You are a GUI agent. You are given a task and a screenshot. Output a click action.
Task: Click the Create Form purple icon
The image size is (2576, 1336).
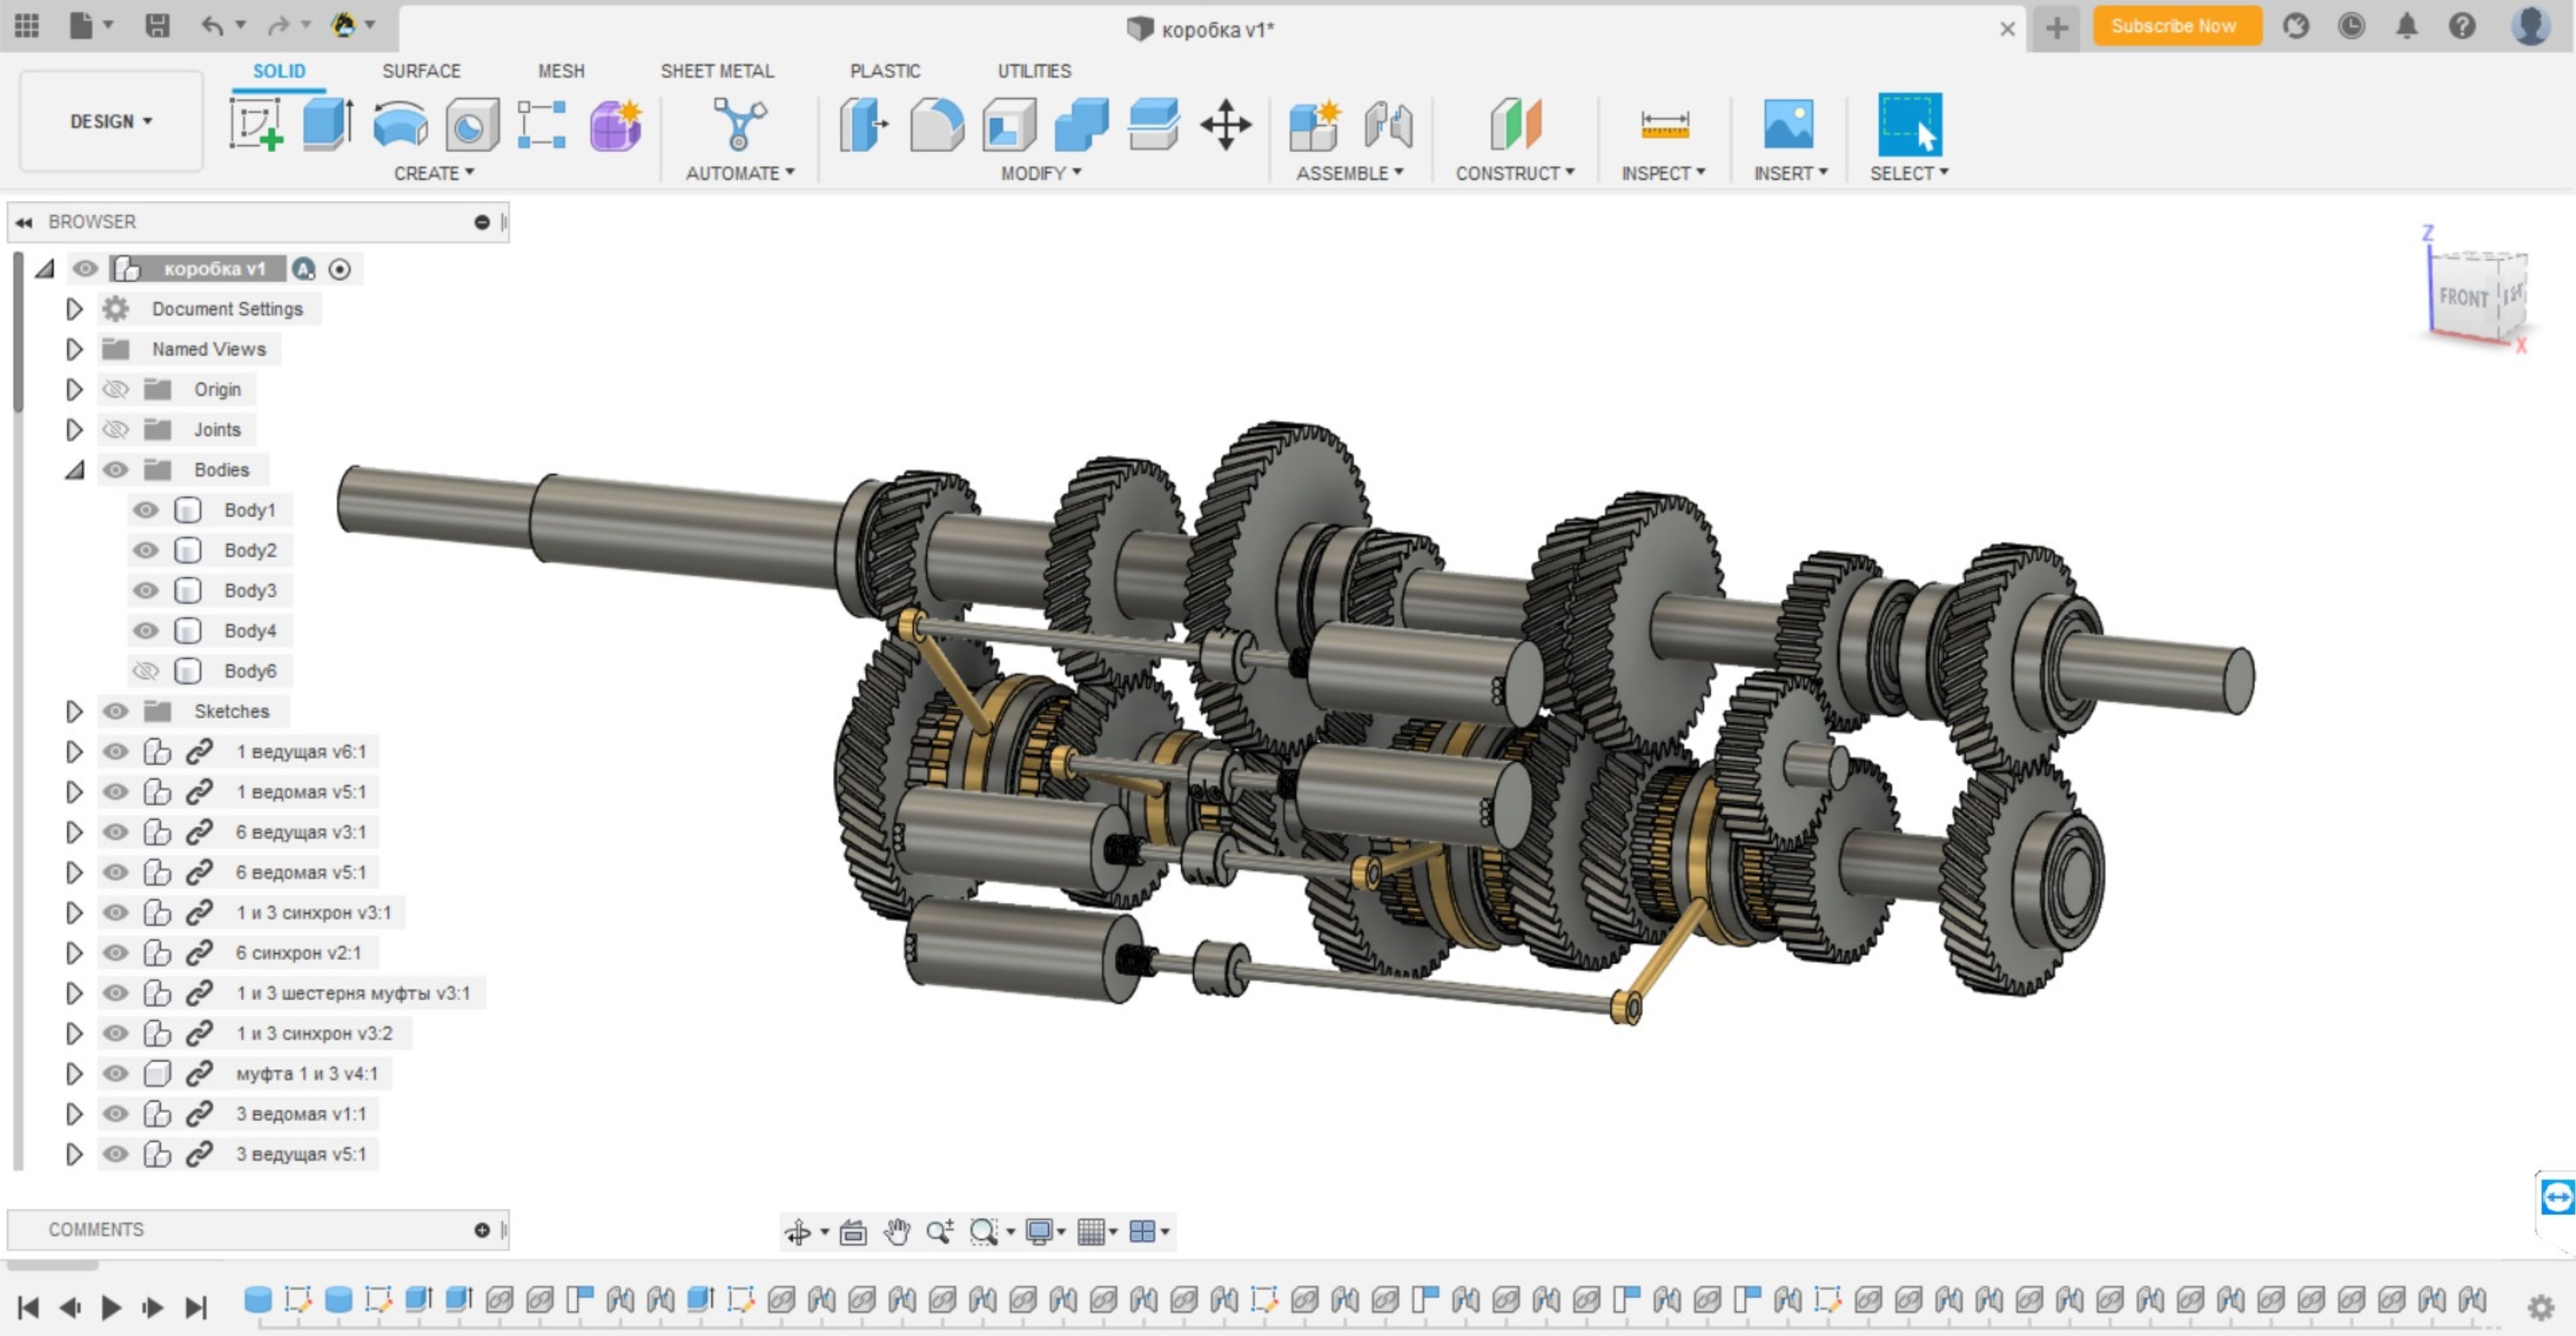coord(615,125)
